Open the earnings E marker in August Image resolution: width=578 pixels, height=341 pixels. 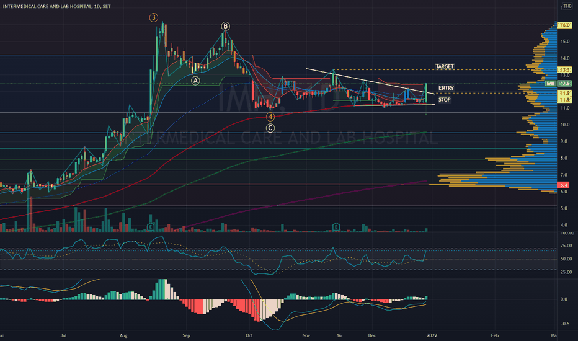pos(151,227)
